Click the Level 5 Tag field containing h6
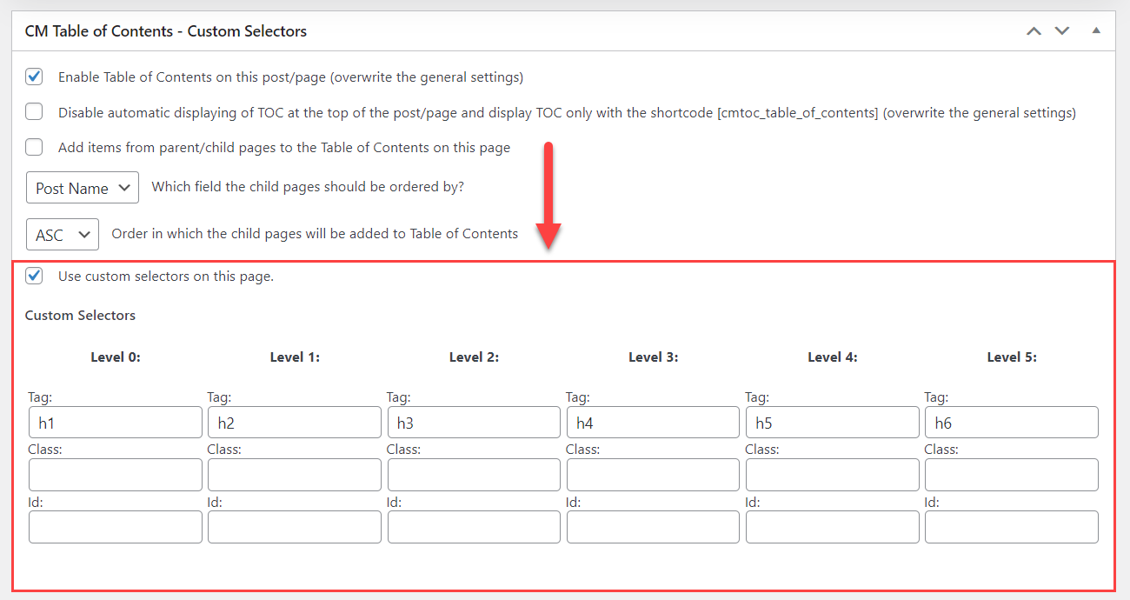Screen dimensions: 1130x600 tap(1012, 423)
